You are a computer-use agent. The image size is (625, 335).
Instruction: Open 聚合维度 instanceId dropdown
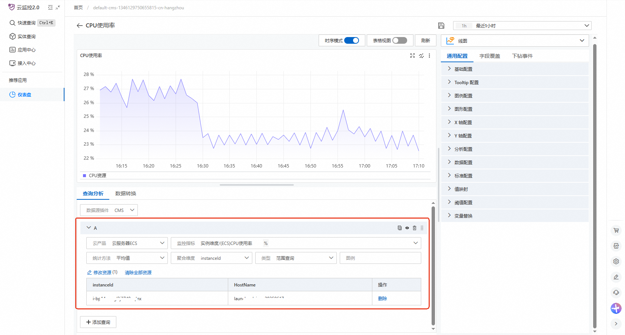212,258
